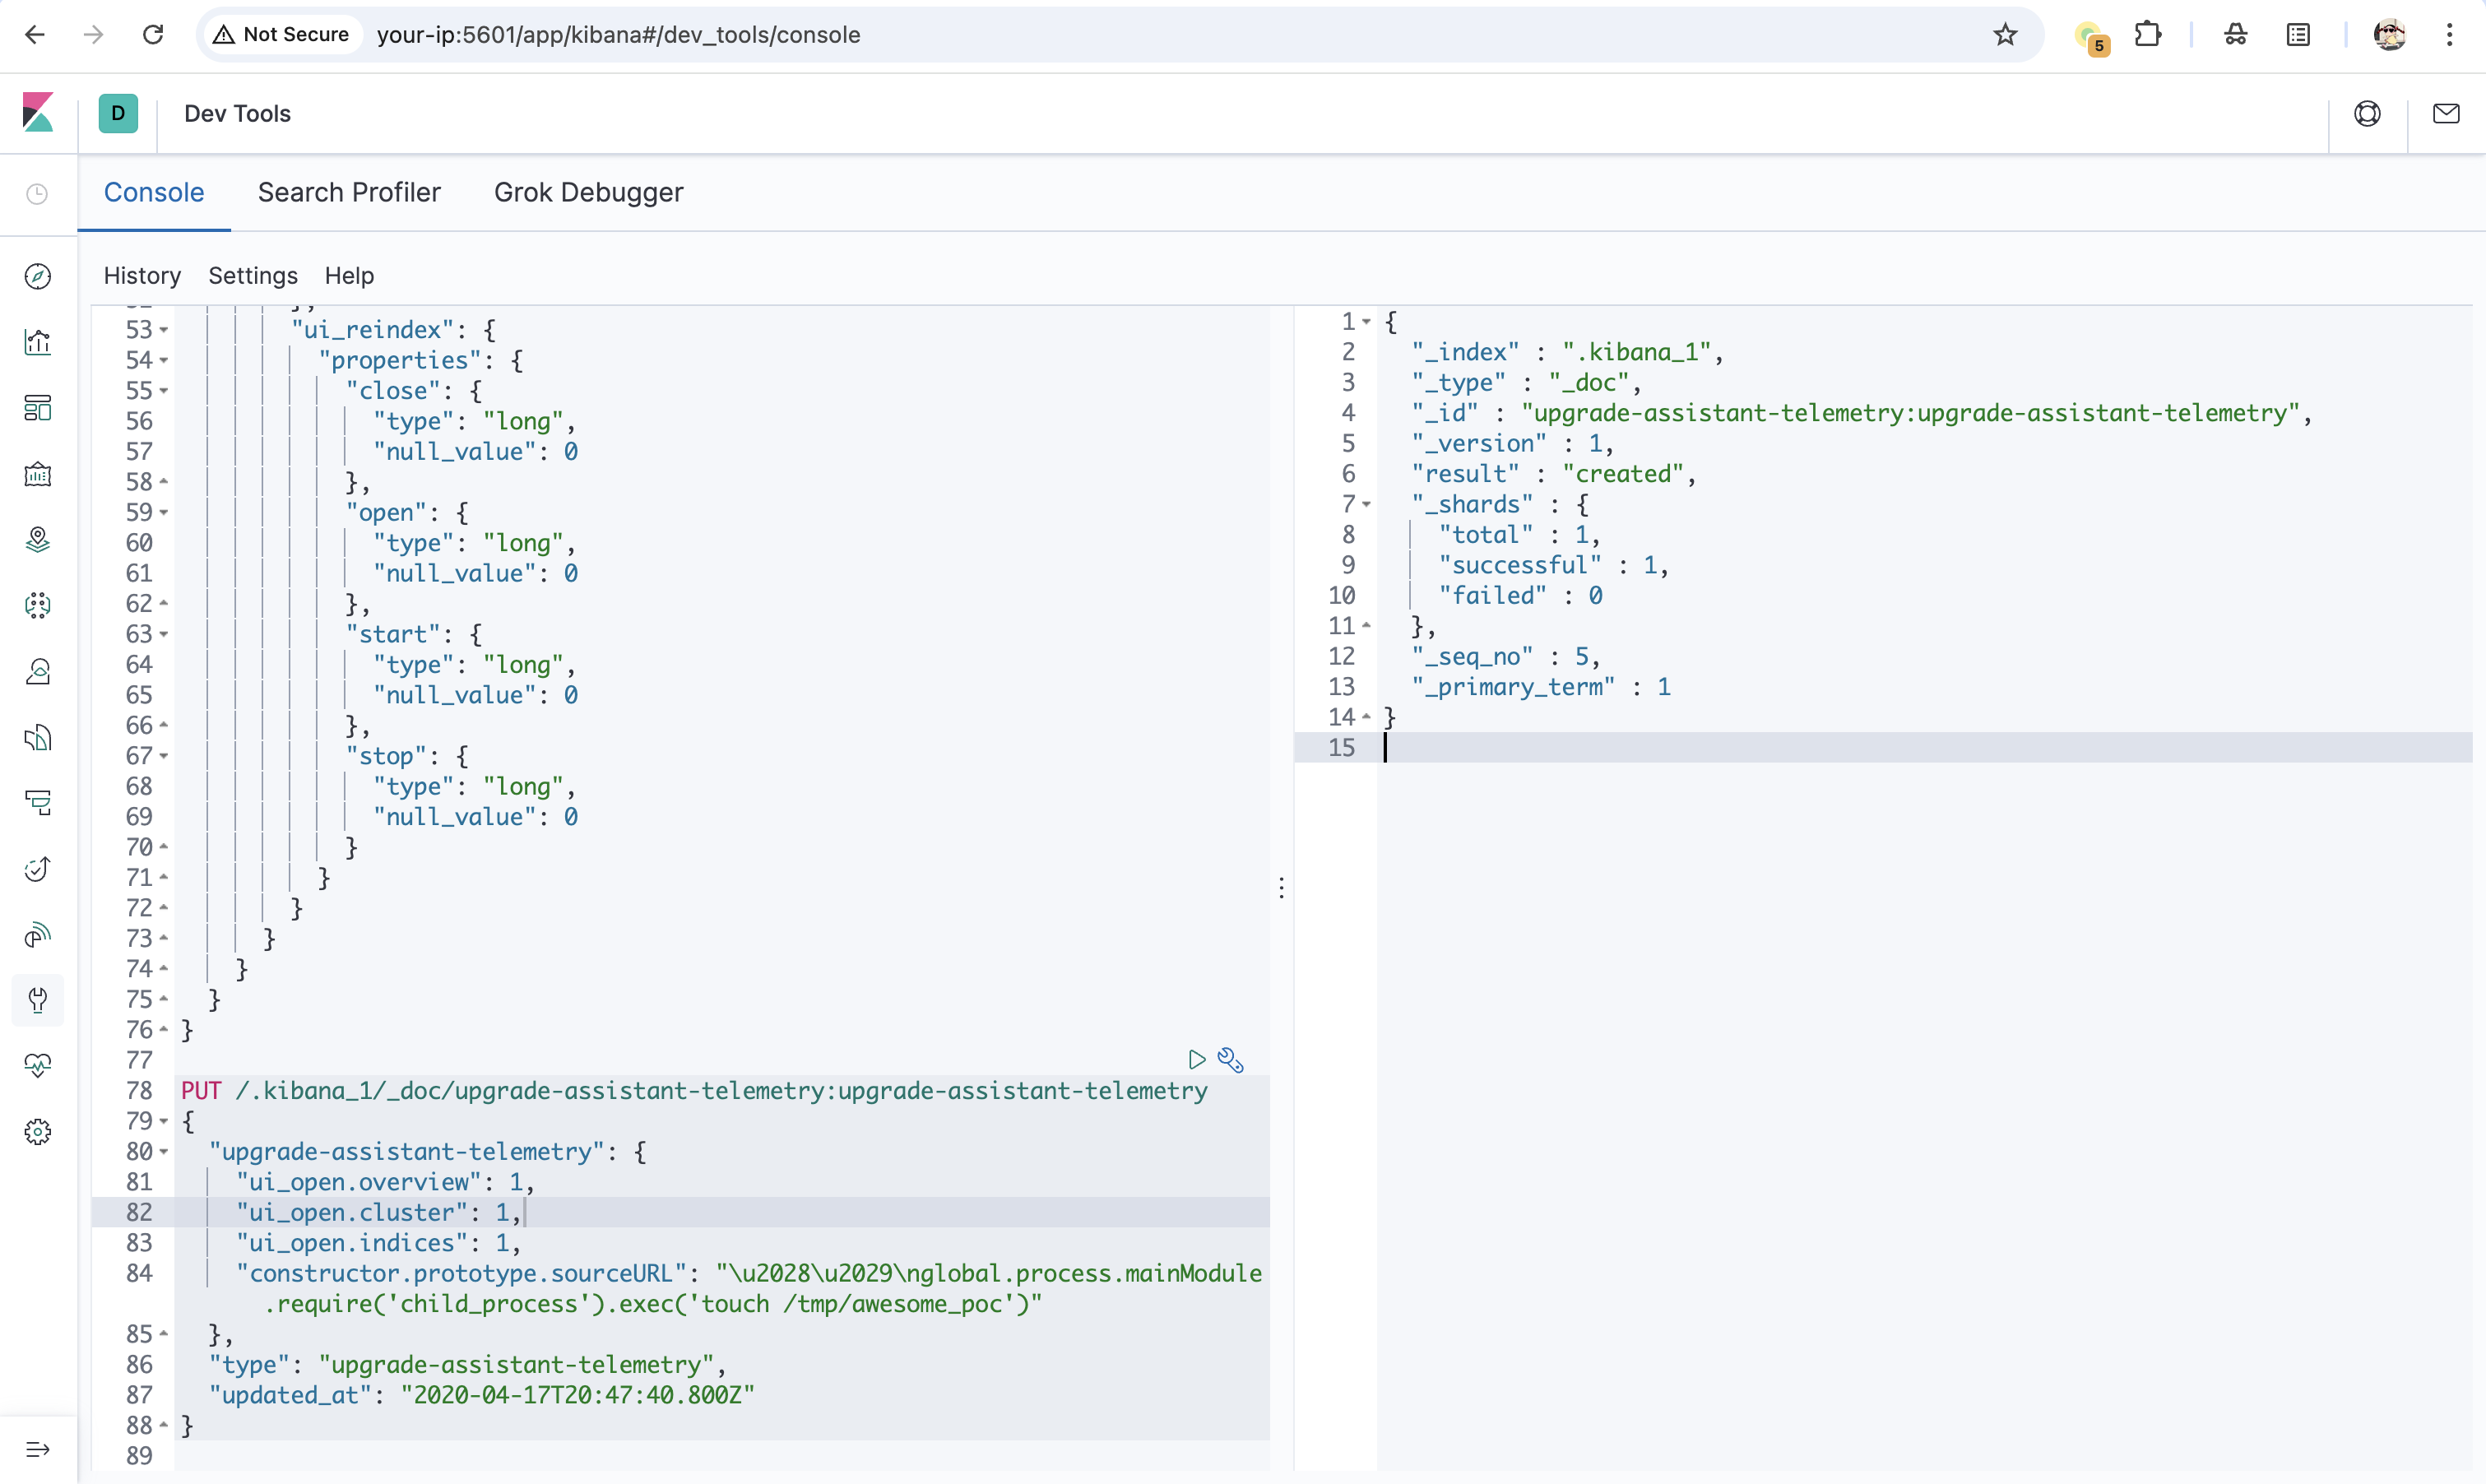Open Maps from the sidebar icon

click(x=38, y=540)
